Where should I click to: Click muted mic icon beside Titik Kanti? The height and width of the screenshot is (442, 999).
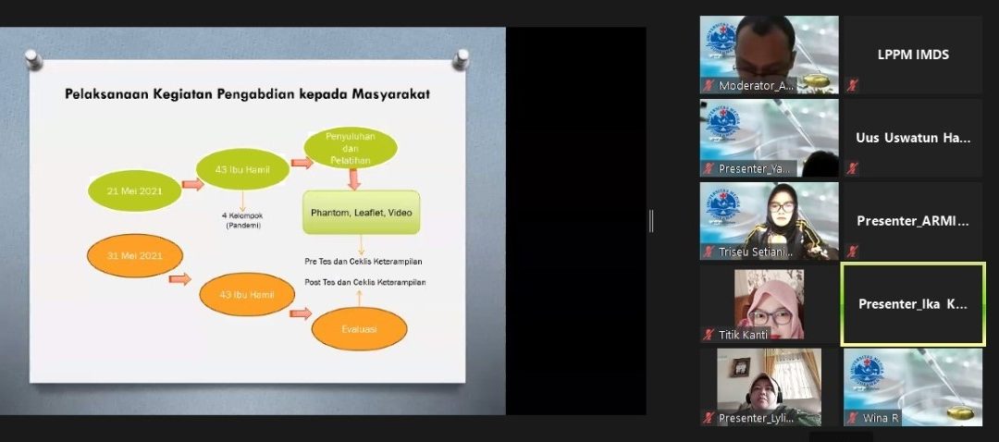tap(708, 335)
